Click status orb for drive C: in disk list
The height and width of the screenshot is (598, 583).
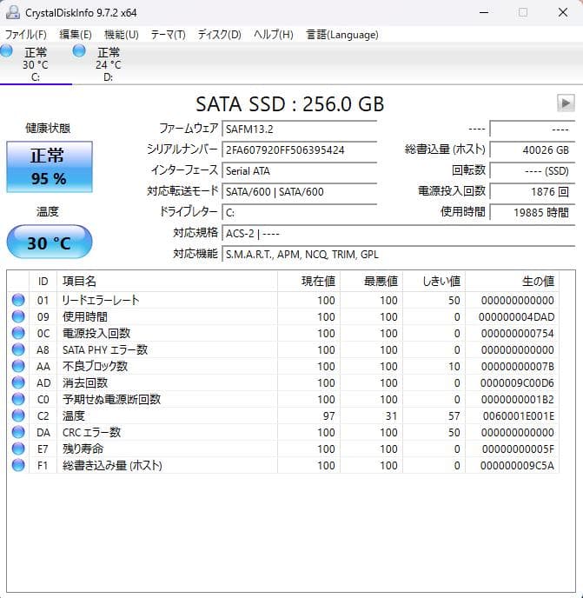(x=6, y=51)
